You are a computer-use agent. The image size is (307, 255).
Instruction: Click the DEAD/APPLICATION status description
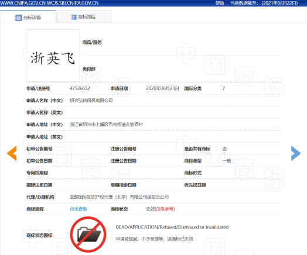(172, 227)
